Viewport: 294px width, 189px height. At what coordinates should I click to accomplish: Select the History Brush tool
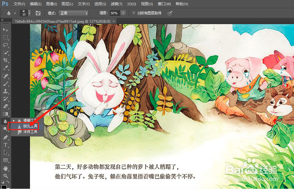tap(6, 99)
